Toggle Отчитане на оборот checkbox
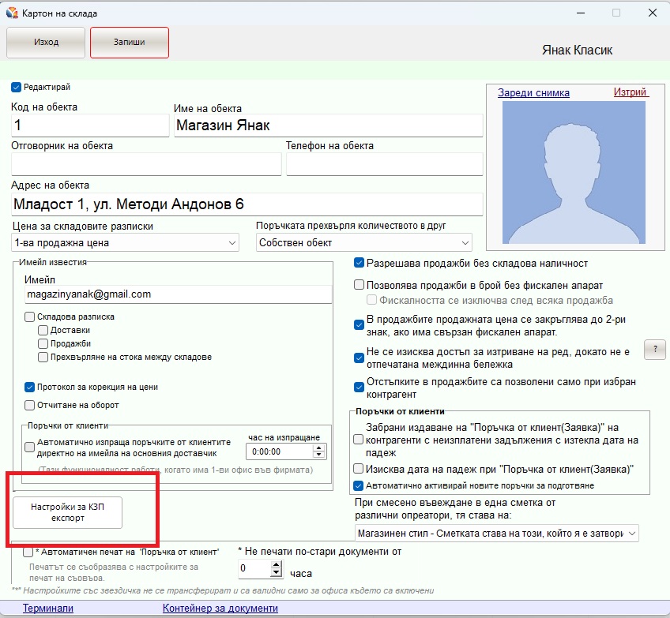This screenshot has width=670, height=618. coord(30,405)
